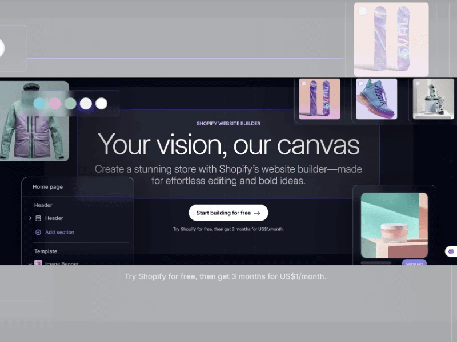Collapse the Image Banner chevron

[x=30, y=263]
